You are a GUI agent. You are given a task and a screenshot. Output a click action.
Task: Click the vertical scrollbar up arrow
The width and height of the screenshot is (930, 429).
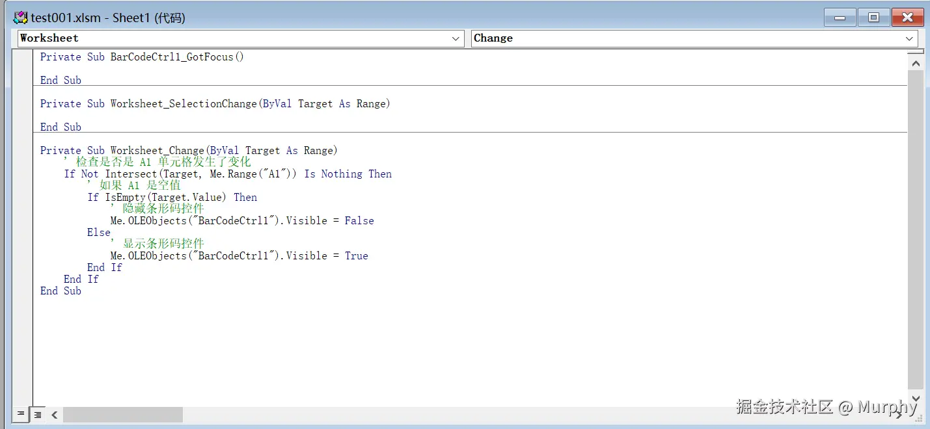click(x=915, y=64)
